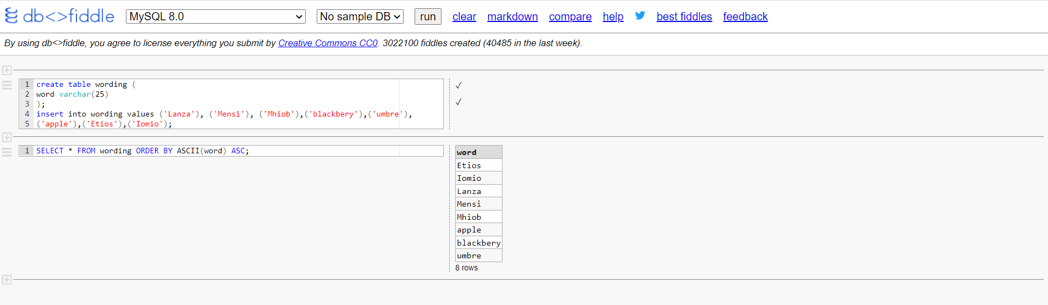
Task: Click the second success checkmark
Action: (x=459, y=102)
